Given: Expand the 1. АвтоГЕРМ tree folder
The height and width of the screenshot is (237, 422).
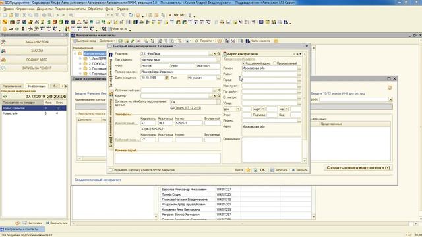Looking at the screenshot, I should click(x=80, y=59).
